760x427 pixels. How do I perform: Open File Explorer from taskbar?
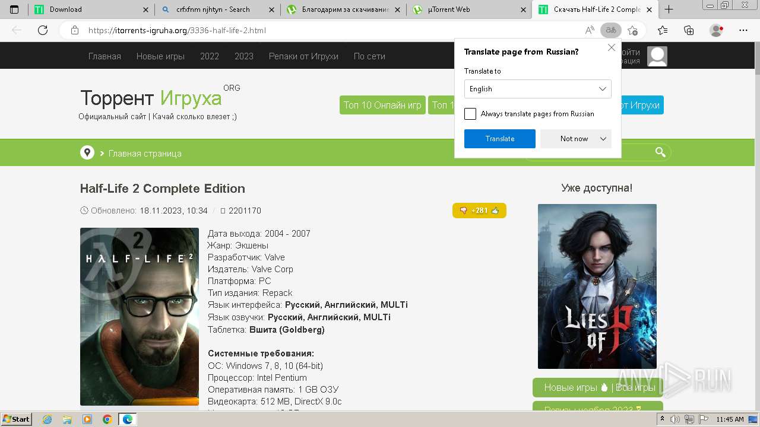tap(67, 419)
